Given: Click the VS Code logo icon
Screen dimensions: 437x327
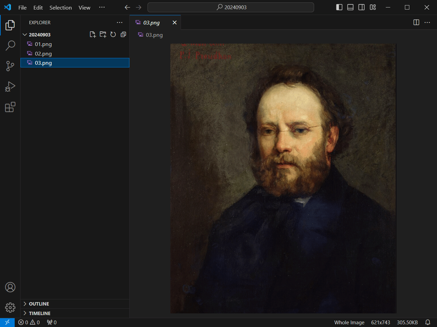Looking at the screenshot, I should [x=8, y=7].
